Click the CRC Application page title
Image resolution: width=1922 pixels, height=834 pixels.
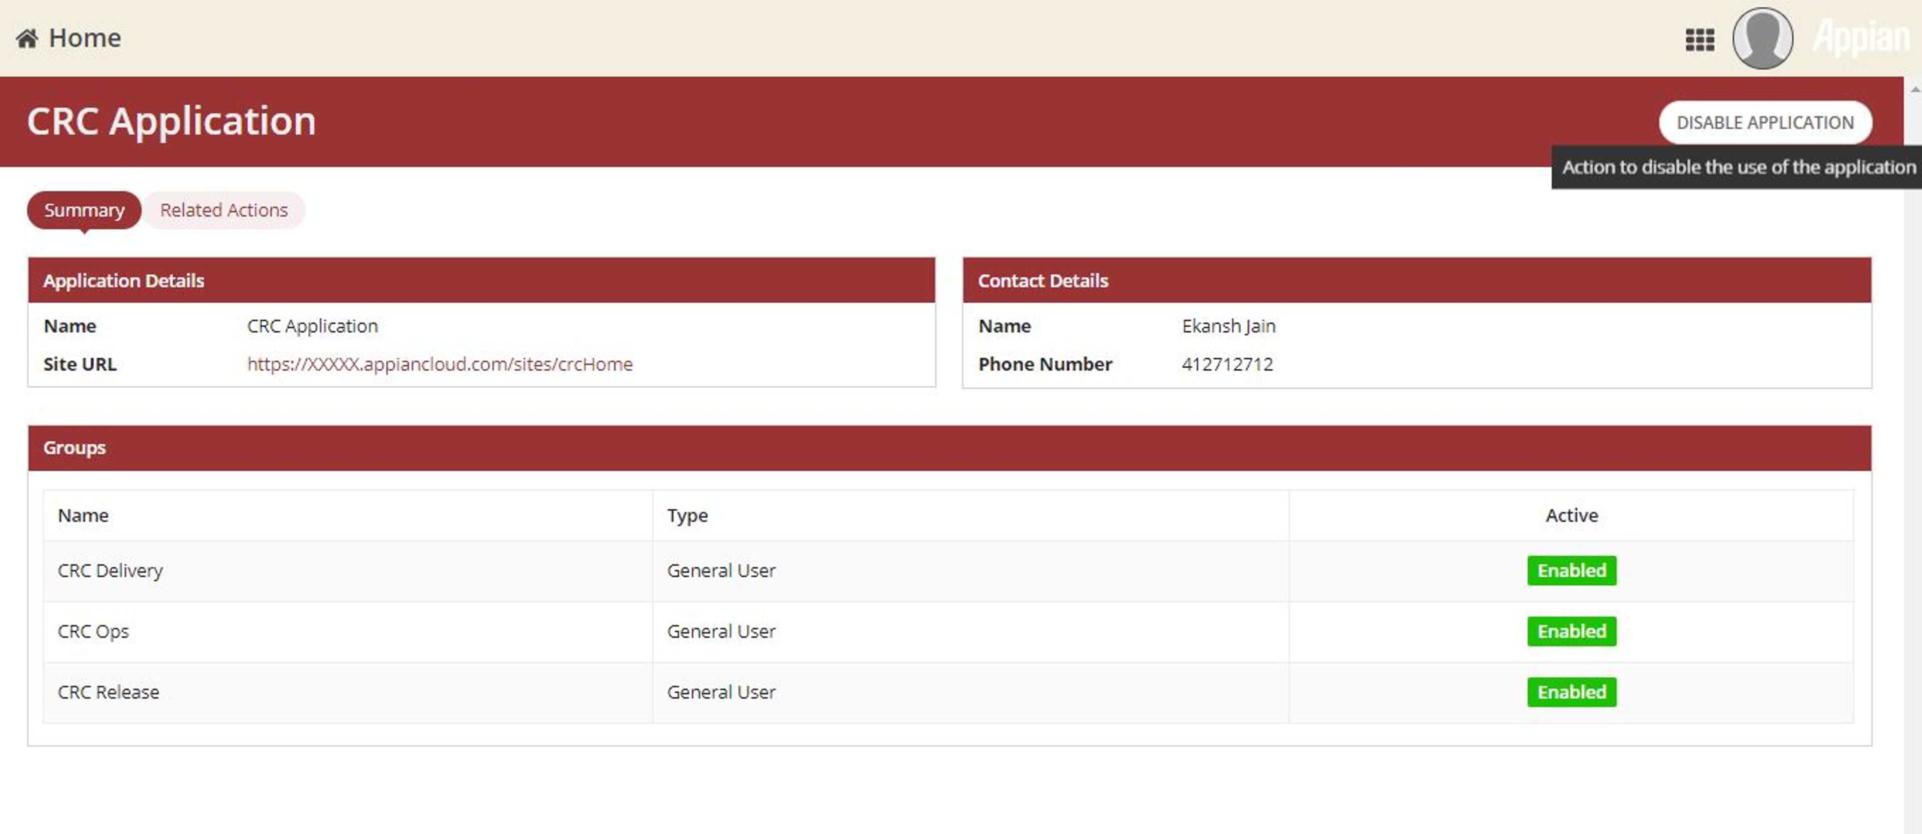coord(172,121)
